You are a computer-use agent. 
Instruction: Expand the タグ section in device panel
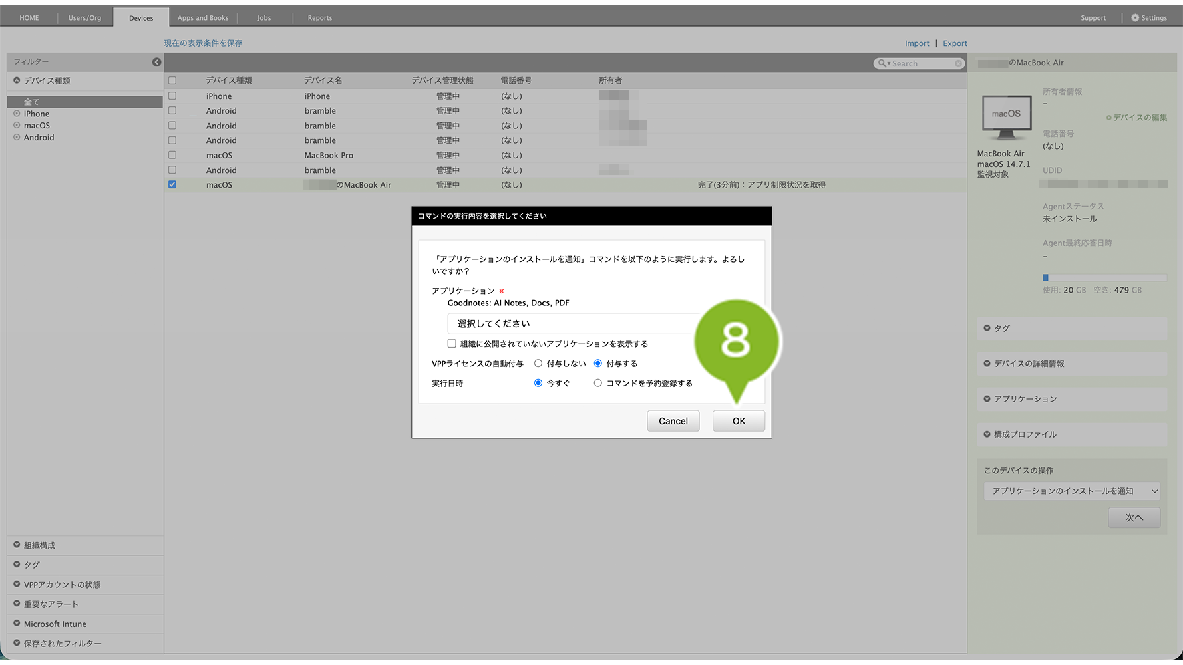(x=1072, y=328)
